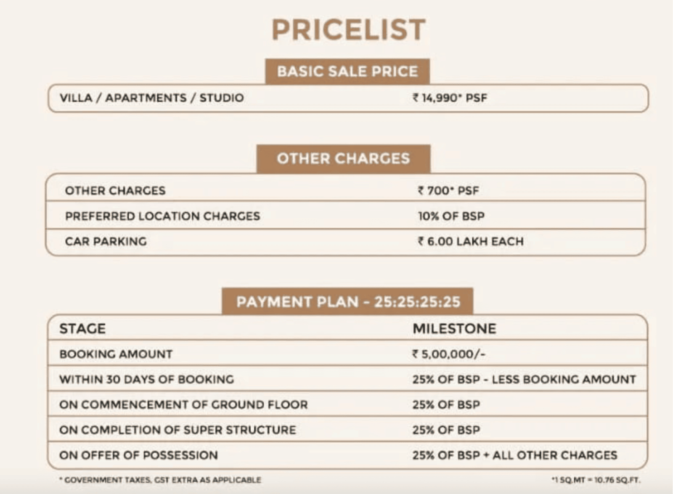Click the ₹ 700 PSF other charges value
673x494 pixels.
point(448,191)
